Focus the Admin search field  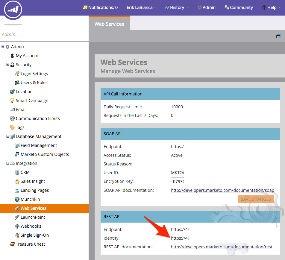(x=44, y=34)
